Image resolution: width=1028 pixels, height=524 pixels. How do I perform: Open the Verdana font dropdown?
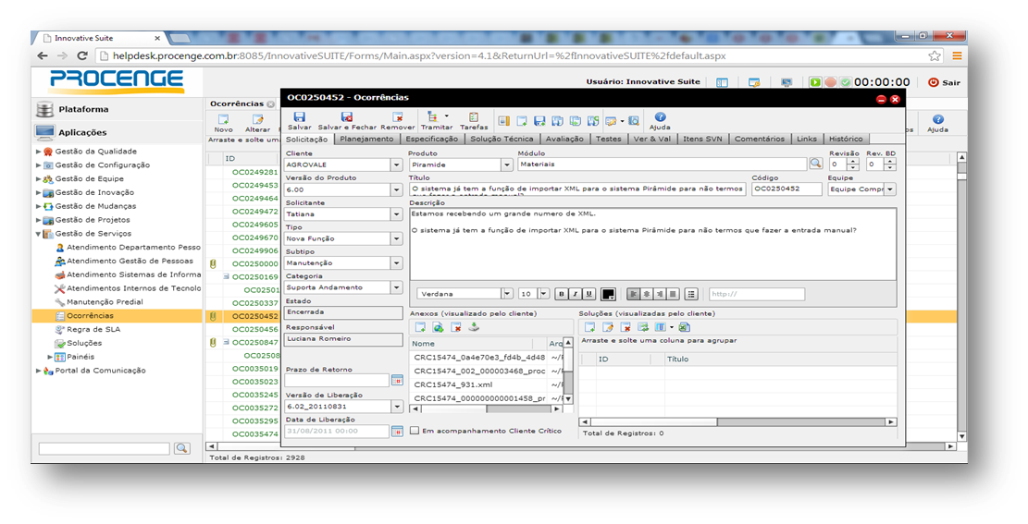tap(507, 294)
